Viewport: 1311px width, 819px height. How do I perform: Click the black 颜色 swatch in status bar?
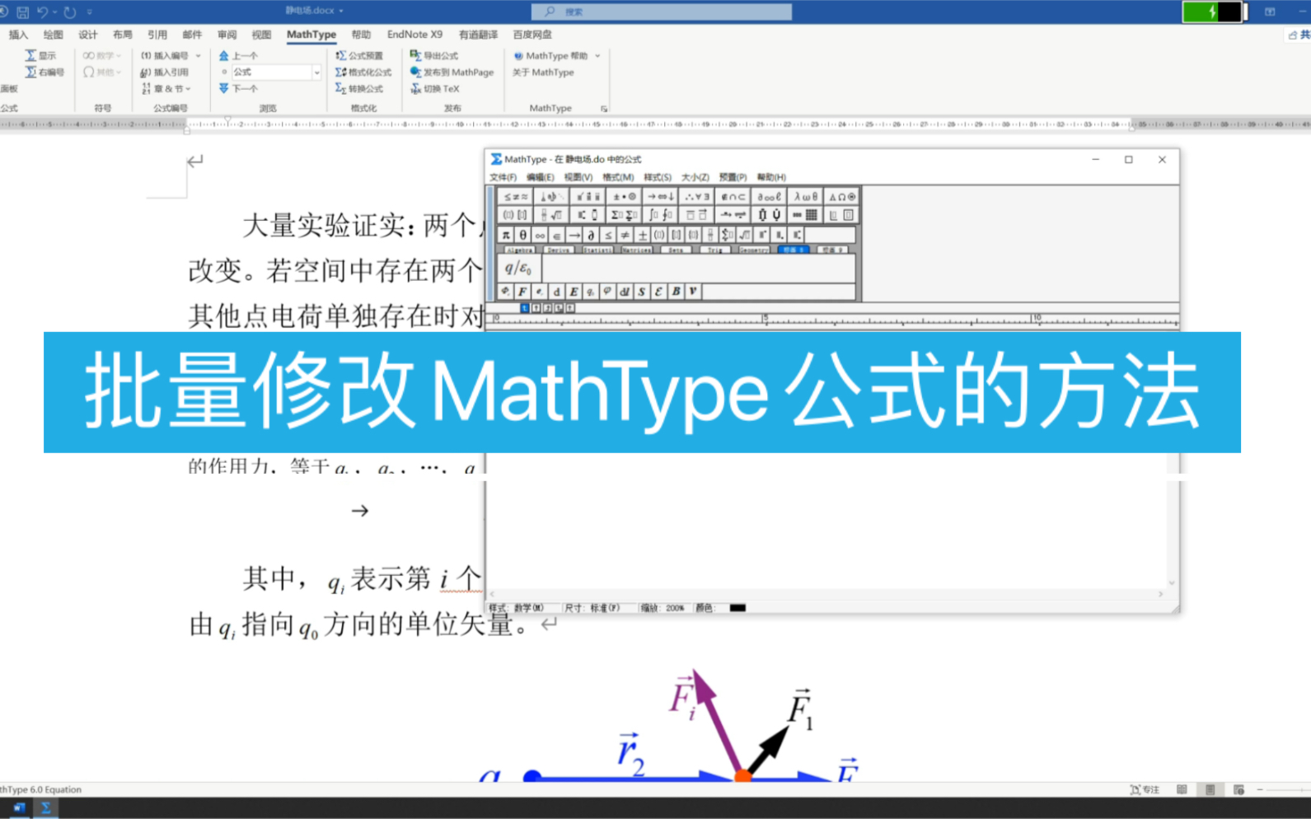click(x=737, y=608)
